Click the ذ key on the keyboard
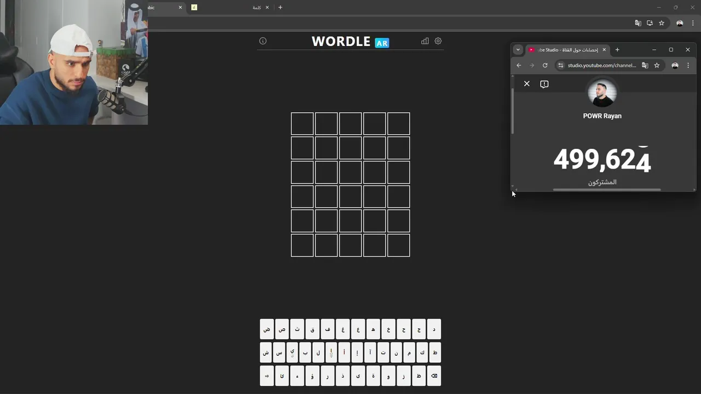Image resolution: width=701 pixels, height=394 pixels. point(343,376)
